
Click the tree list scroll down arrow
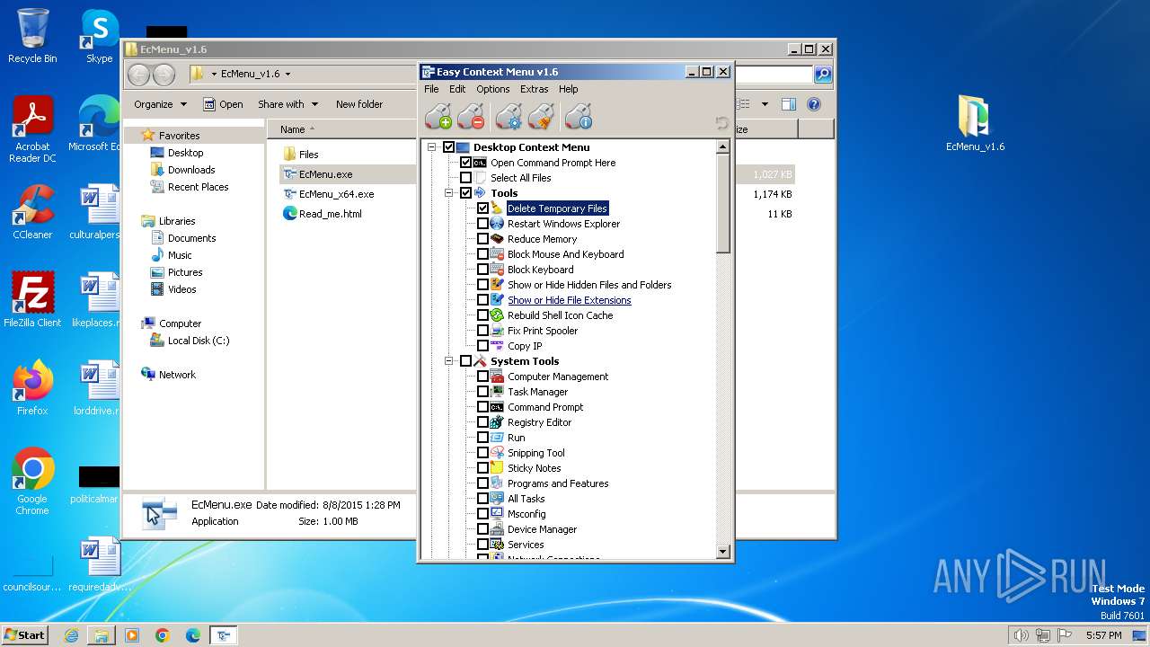pyautogui.click(x=723, y=551)
